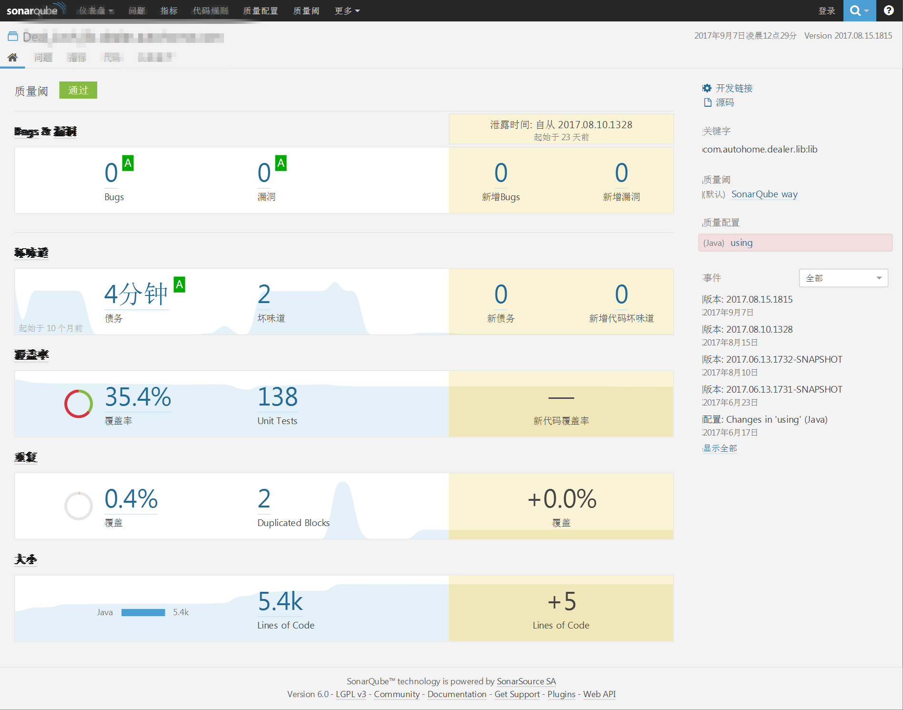The width and height of the screenshot is (903, 710).
Task: Click the project folder icon
Action: 13,36
